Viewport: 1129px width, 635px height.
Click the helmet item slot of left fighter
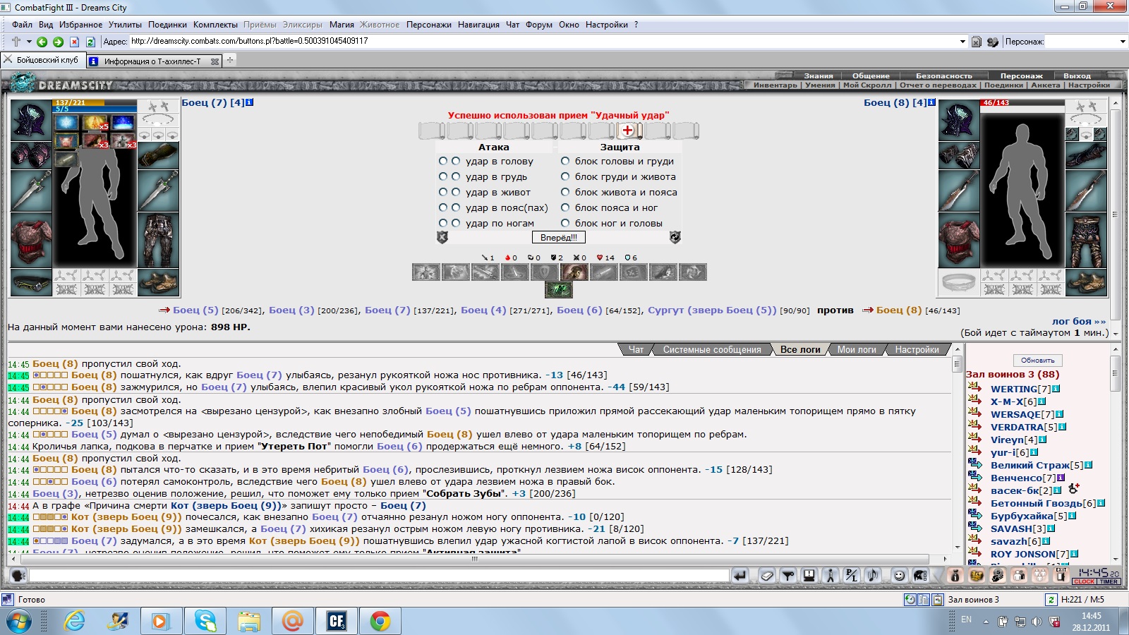[31, 120]
